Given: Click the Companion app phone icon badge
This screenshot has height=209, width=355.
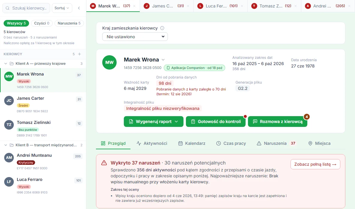Looking at the screenshot, I should click(x=168, y=68).
